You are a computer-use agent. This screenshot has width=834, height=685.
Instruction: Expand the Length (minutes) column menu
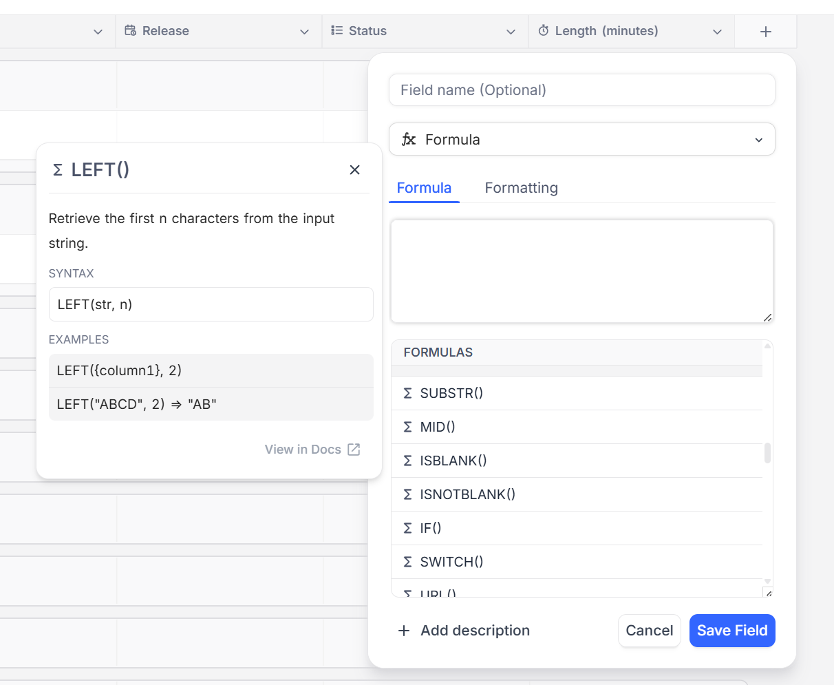click(x=717, y=32)
